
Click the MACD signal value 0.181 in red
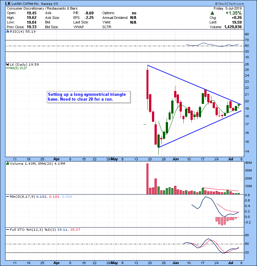pyautogui.click(x=54, y=197)
